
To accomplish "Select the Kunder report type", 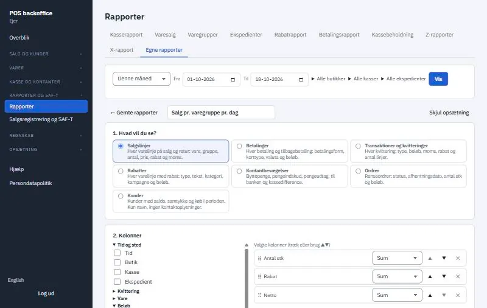I will (171, 201).
